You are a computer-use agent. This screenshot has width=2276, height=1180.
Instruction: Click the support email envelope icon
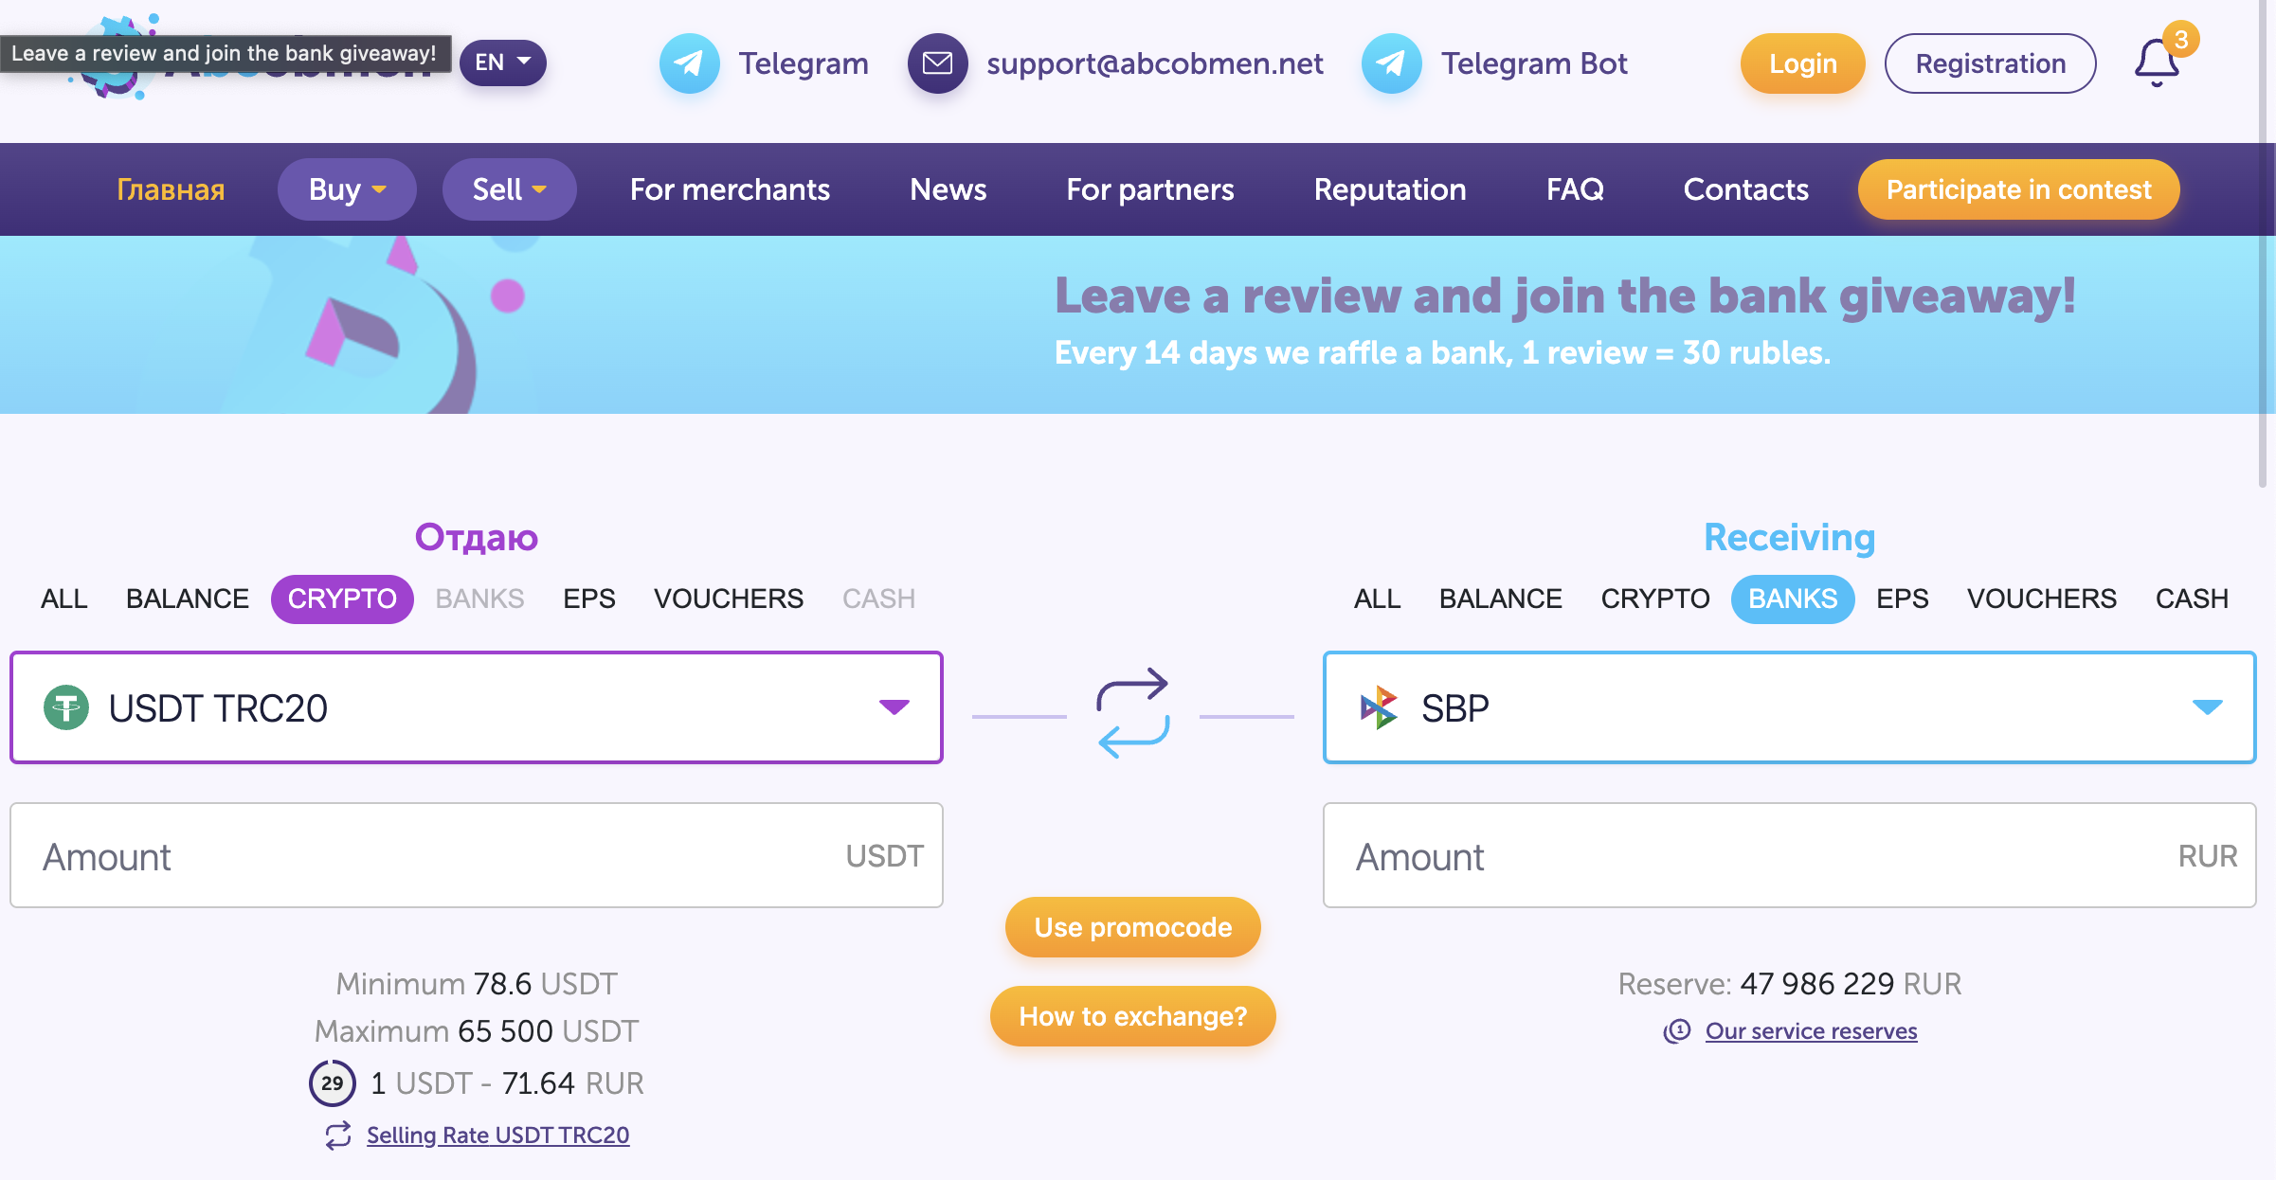pos(937,63)
